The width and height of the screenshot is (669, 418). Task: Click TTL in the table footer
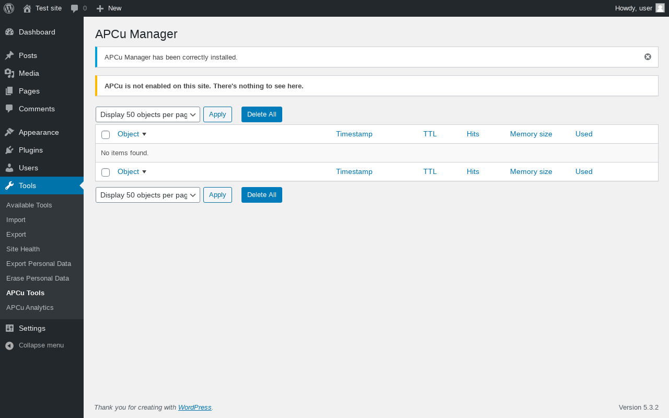coord(430,171)
